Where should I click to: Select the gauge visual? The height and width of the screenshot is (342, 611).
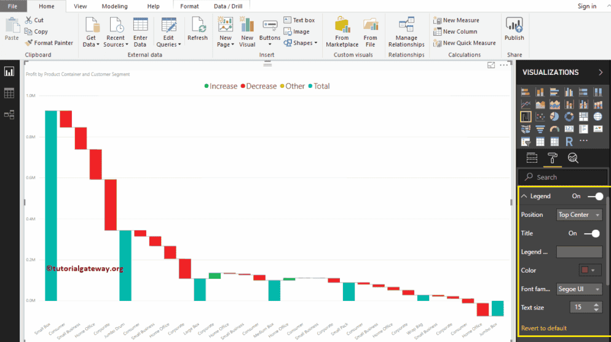(554, 129)
